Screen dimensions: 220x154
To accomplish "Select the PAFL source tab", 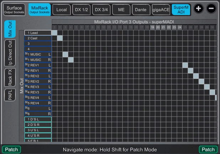I will click(10, 95).
